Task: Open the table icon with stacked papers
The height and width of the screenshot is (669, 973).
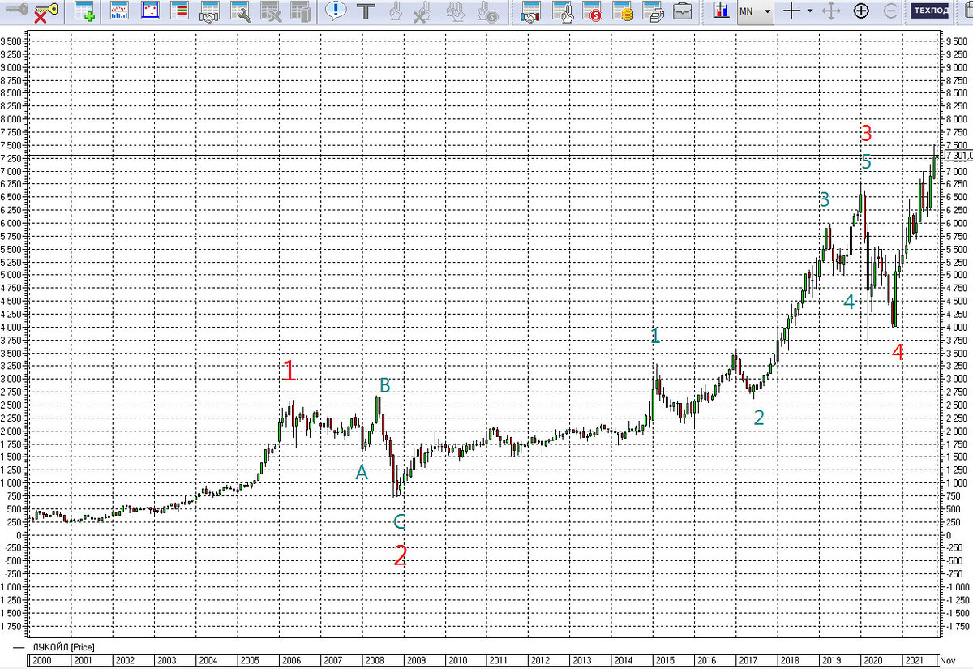Action: [654, 11]
